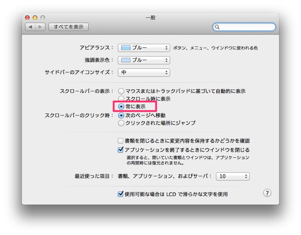Uncheck LCD で滑らかな文字を使用 checkbox
This screenshot has width=301, height=235.
[x=121, y=194]
